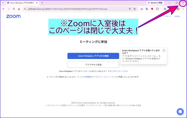
Task: Expand the tab search dropdown arrow
Action: click(x=3, y=3)
